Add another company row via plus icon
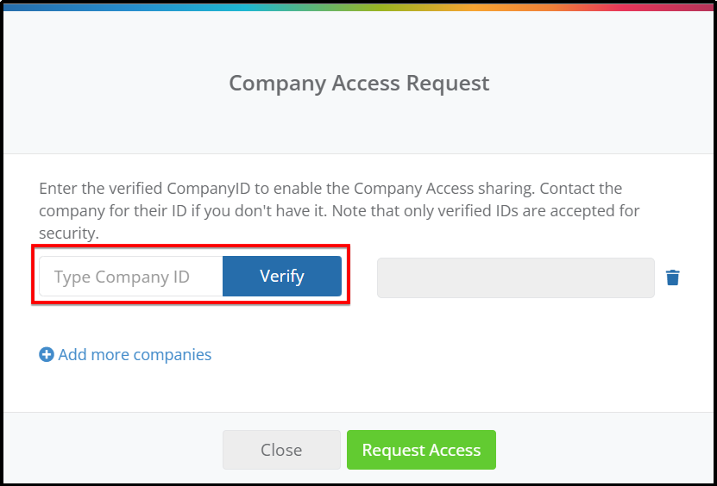 tap(47, 354)
